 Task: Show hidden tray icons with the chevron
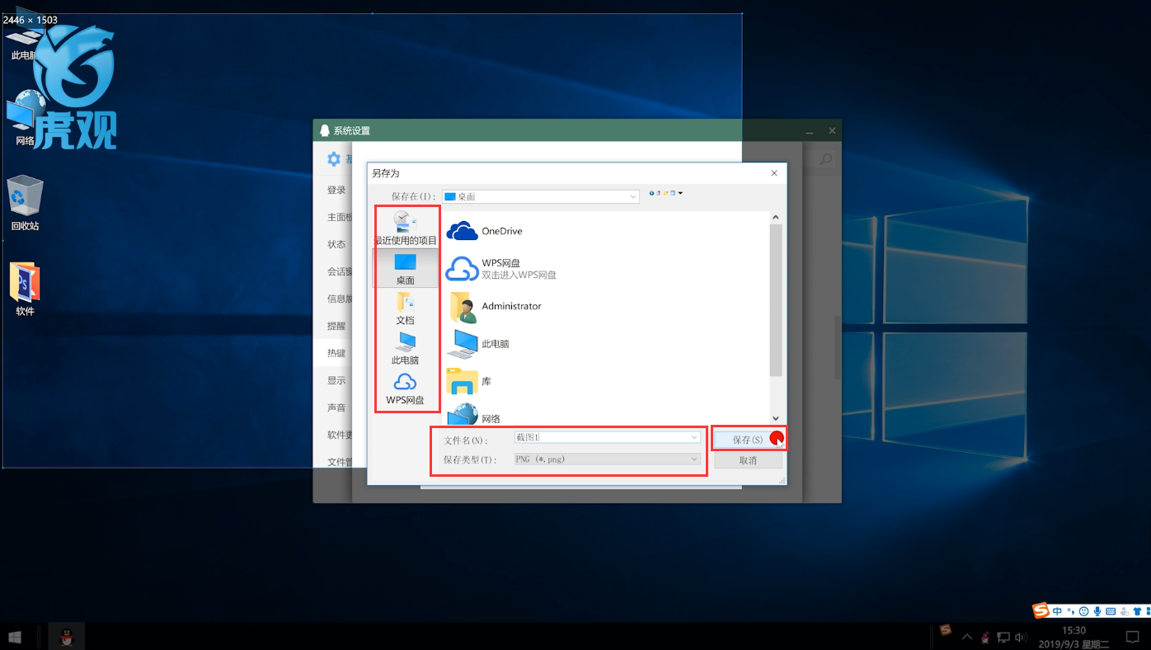[x=966, y=638]
